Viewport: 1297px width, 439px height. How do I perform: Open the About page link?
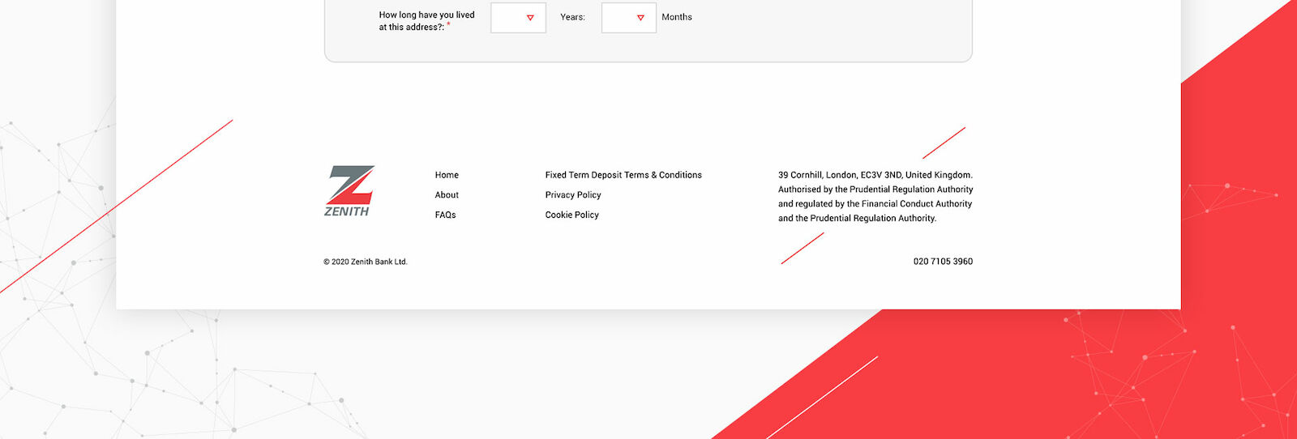tap(447, 195)
